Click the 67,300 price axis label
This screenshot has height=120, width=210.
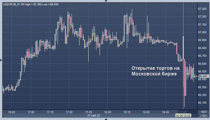click(202, 9)
